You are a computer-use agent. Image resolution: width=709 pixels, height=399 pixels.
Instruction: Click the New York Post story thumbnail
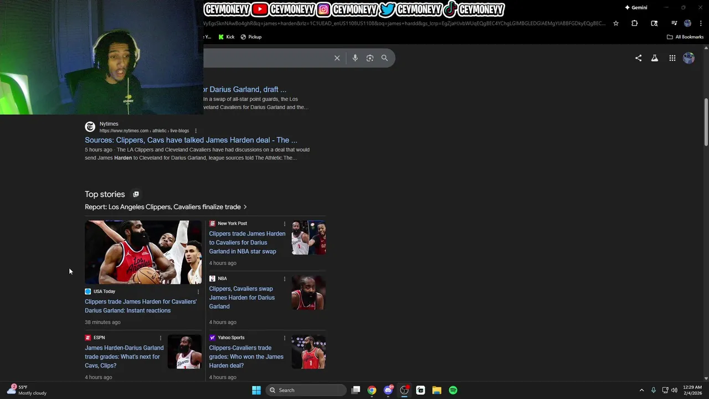[309, 238]
